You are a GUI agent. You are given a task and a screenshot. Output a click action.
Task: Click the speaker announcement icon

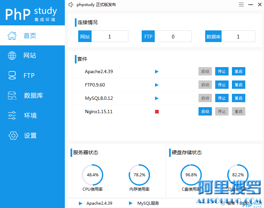pos(71,5)
